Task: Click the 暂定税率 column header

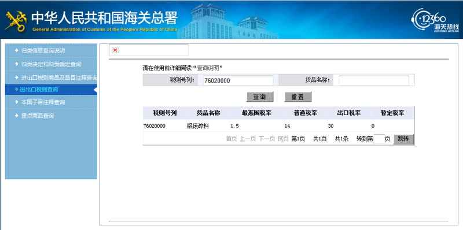Action: pyautogui.click(x=393, y=113)
